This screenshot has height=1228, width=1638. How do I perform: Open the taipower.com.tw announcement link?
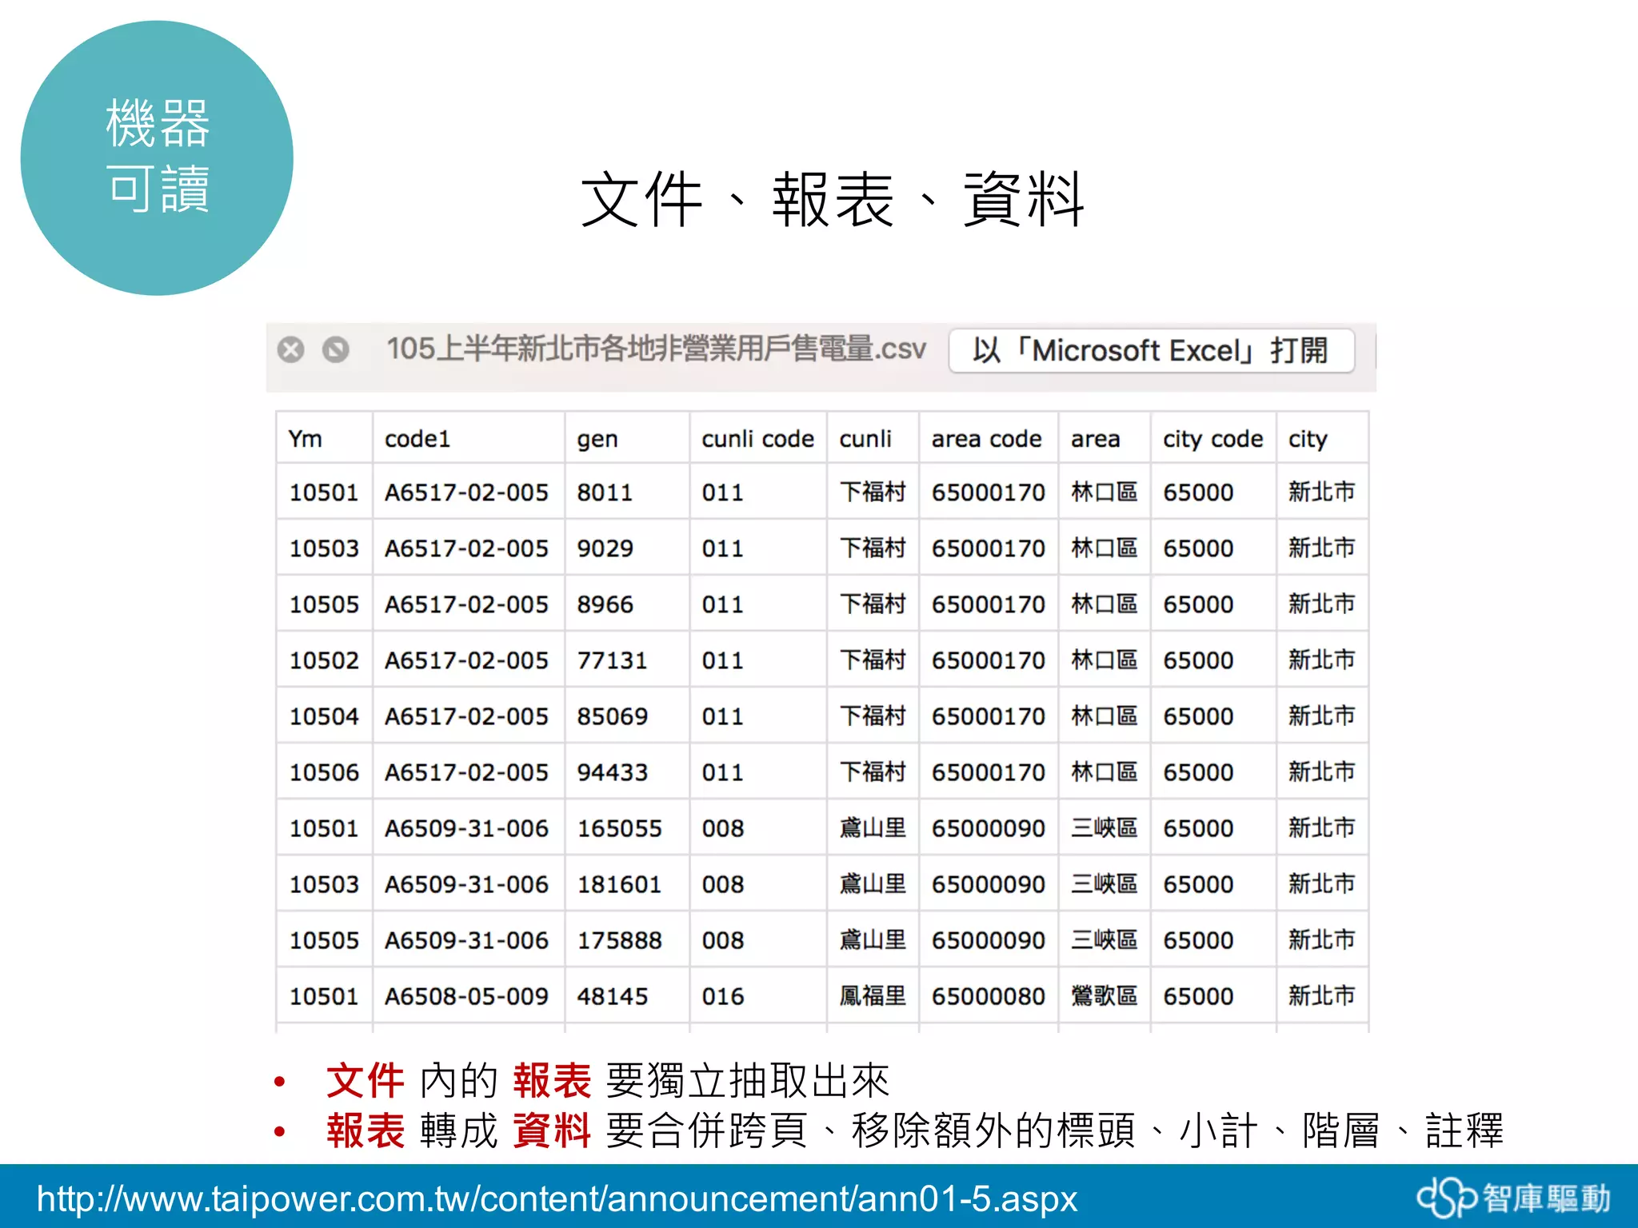[x=557, y=1198]
